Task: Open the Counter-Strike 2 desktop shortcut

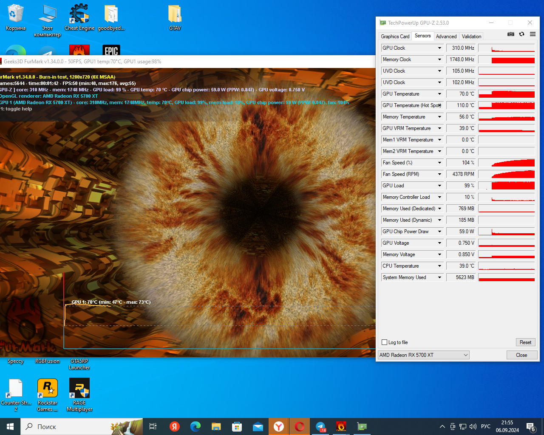Action: pos(16,395)
